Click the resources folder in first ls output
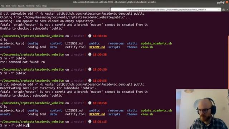Viewport: 229px width, 129px height. [116, 43]
